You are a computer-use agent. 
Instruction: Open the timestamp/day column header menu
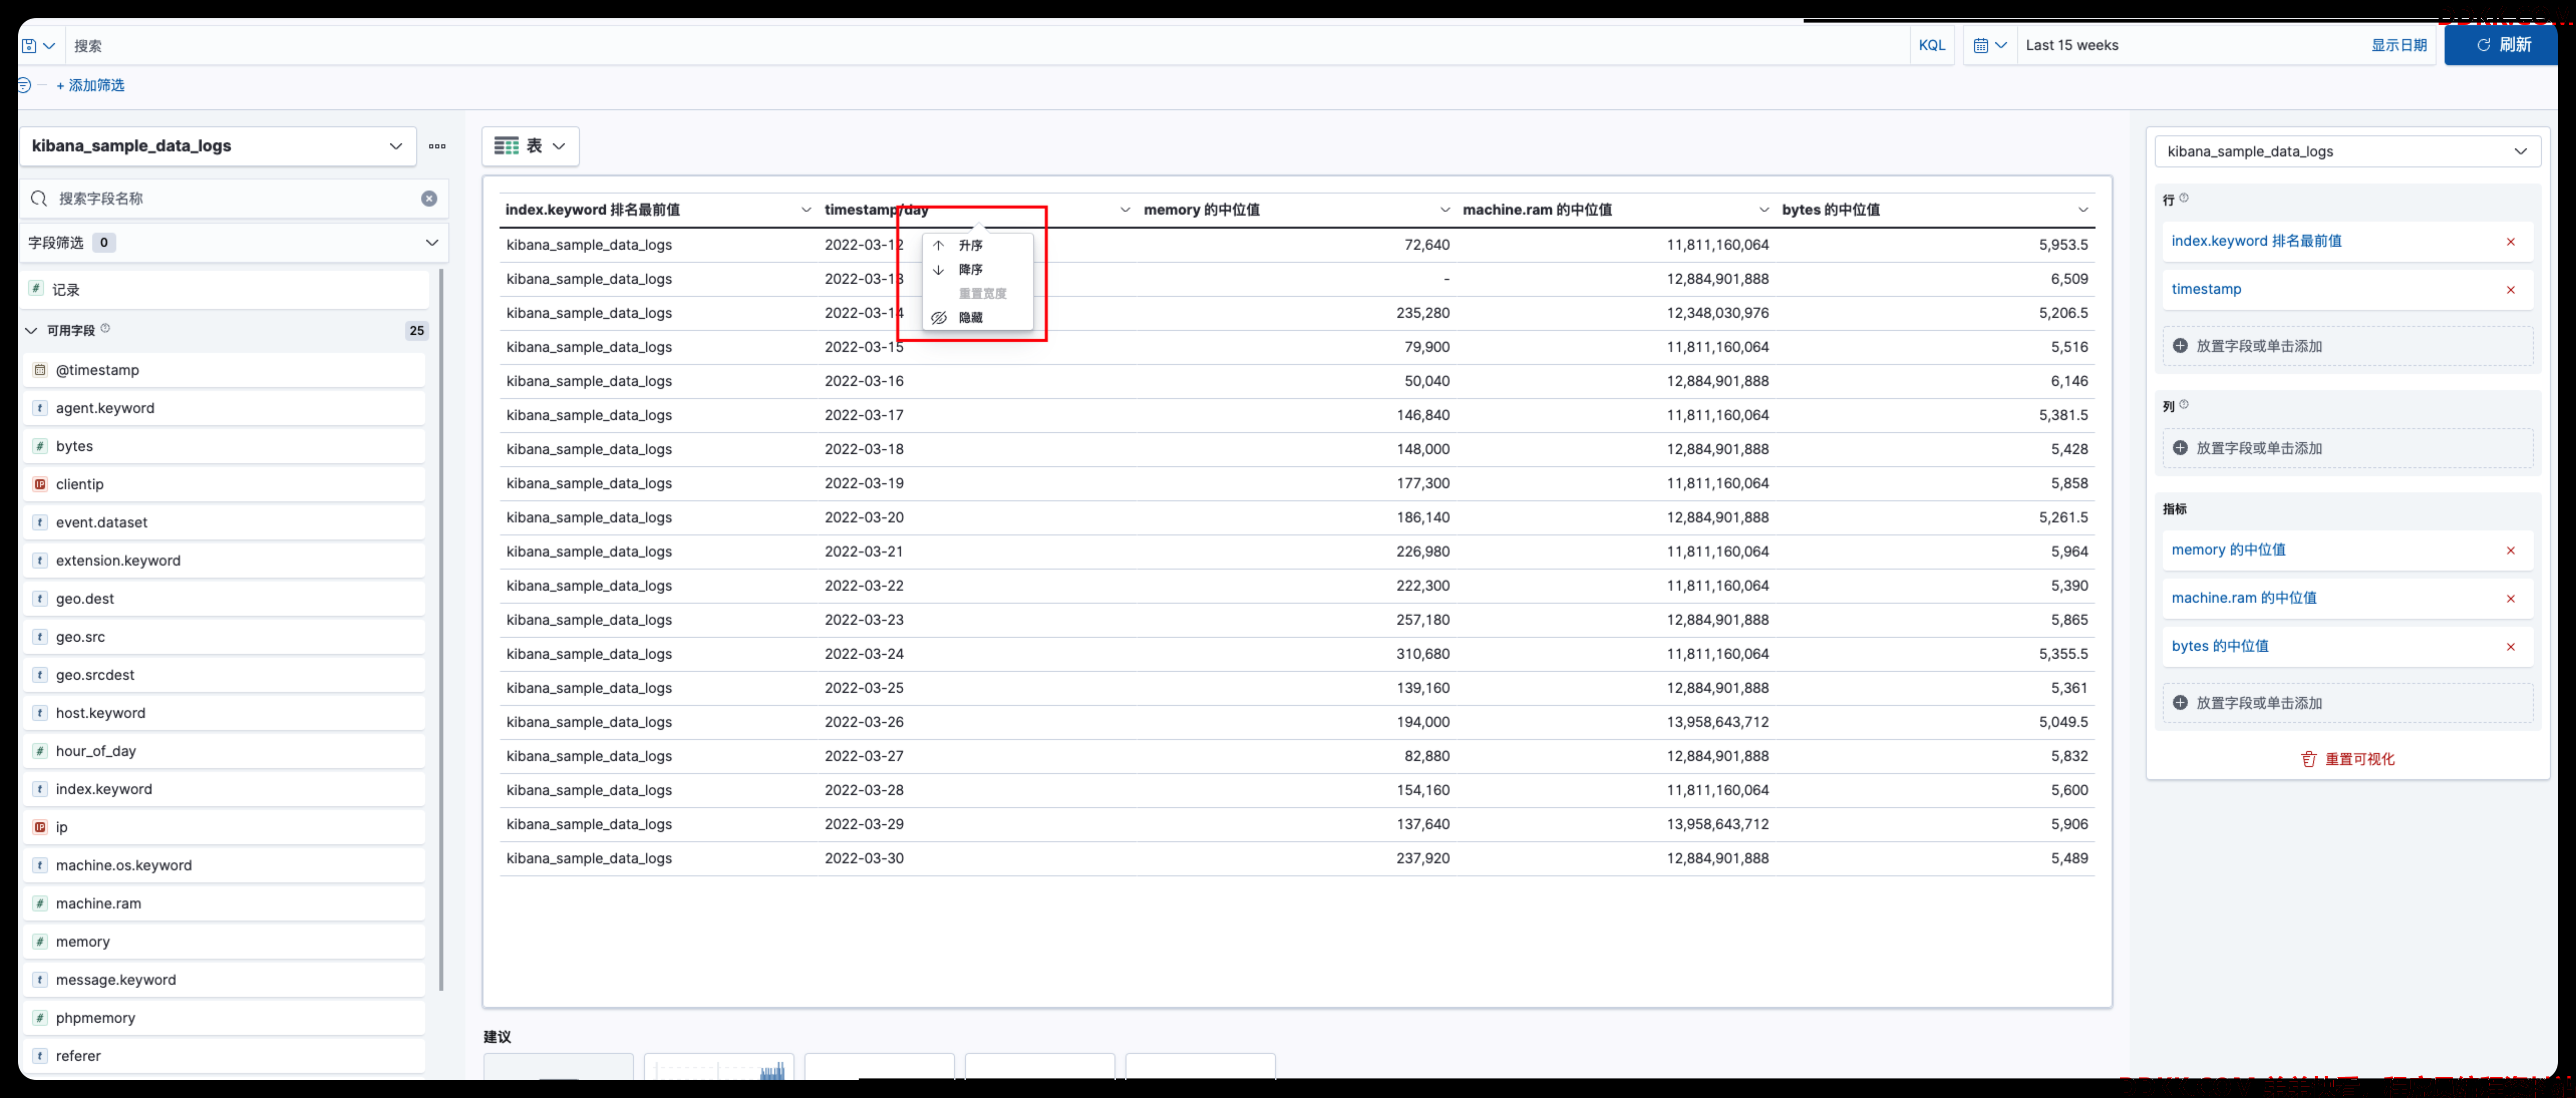tap(1125, 210)
